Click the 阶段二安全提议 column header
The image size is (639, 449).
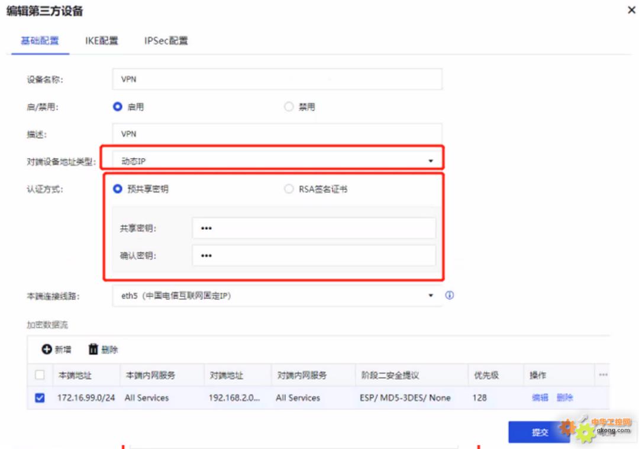tap(390, 375)
